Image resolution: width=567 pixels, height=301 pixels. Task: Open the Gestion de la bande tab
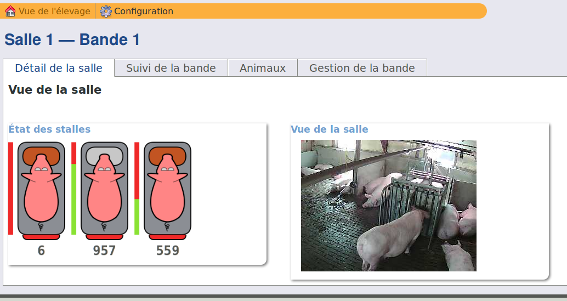362,68
